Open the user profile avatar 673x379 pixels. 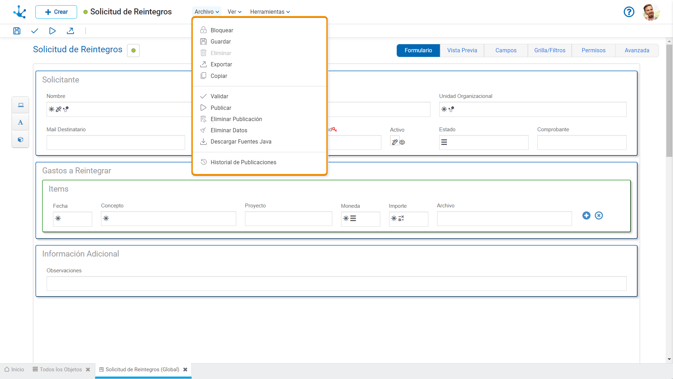point(651,12)
